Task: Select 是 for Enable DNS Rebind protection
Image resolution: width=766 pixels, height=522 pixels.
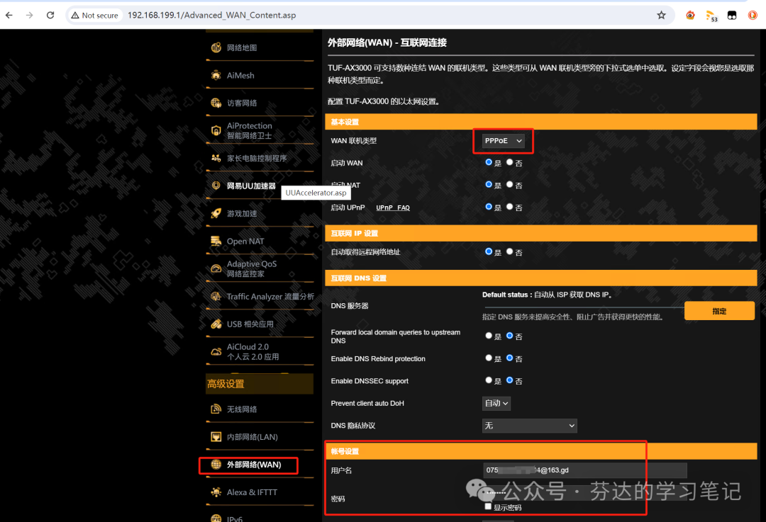Action: (489, 358)
